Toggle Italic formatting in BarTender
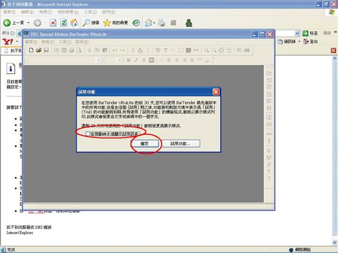This screenshot has width=338, height=253. tap(136, 60)
